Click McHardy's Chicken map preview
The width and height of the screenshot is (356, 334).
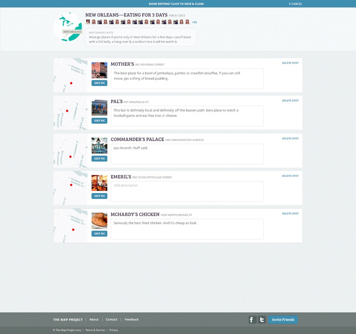(x=70, y=225)
